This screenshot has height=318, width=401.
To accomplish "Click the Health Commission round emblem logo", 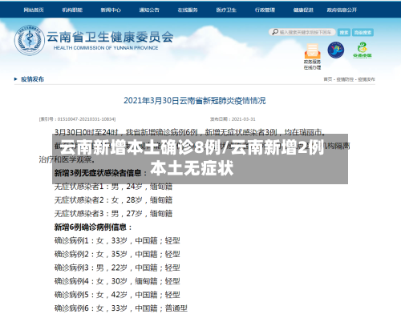I will click(x=30, y=40).
